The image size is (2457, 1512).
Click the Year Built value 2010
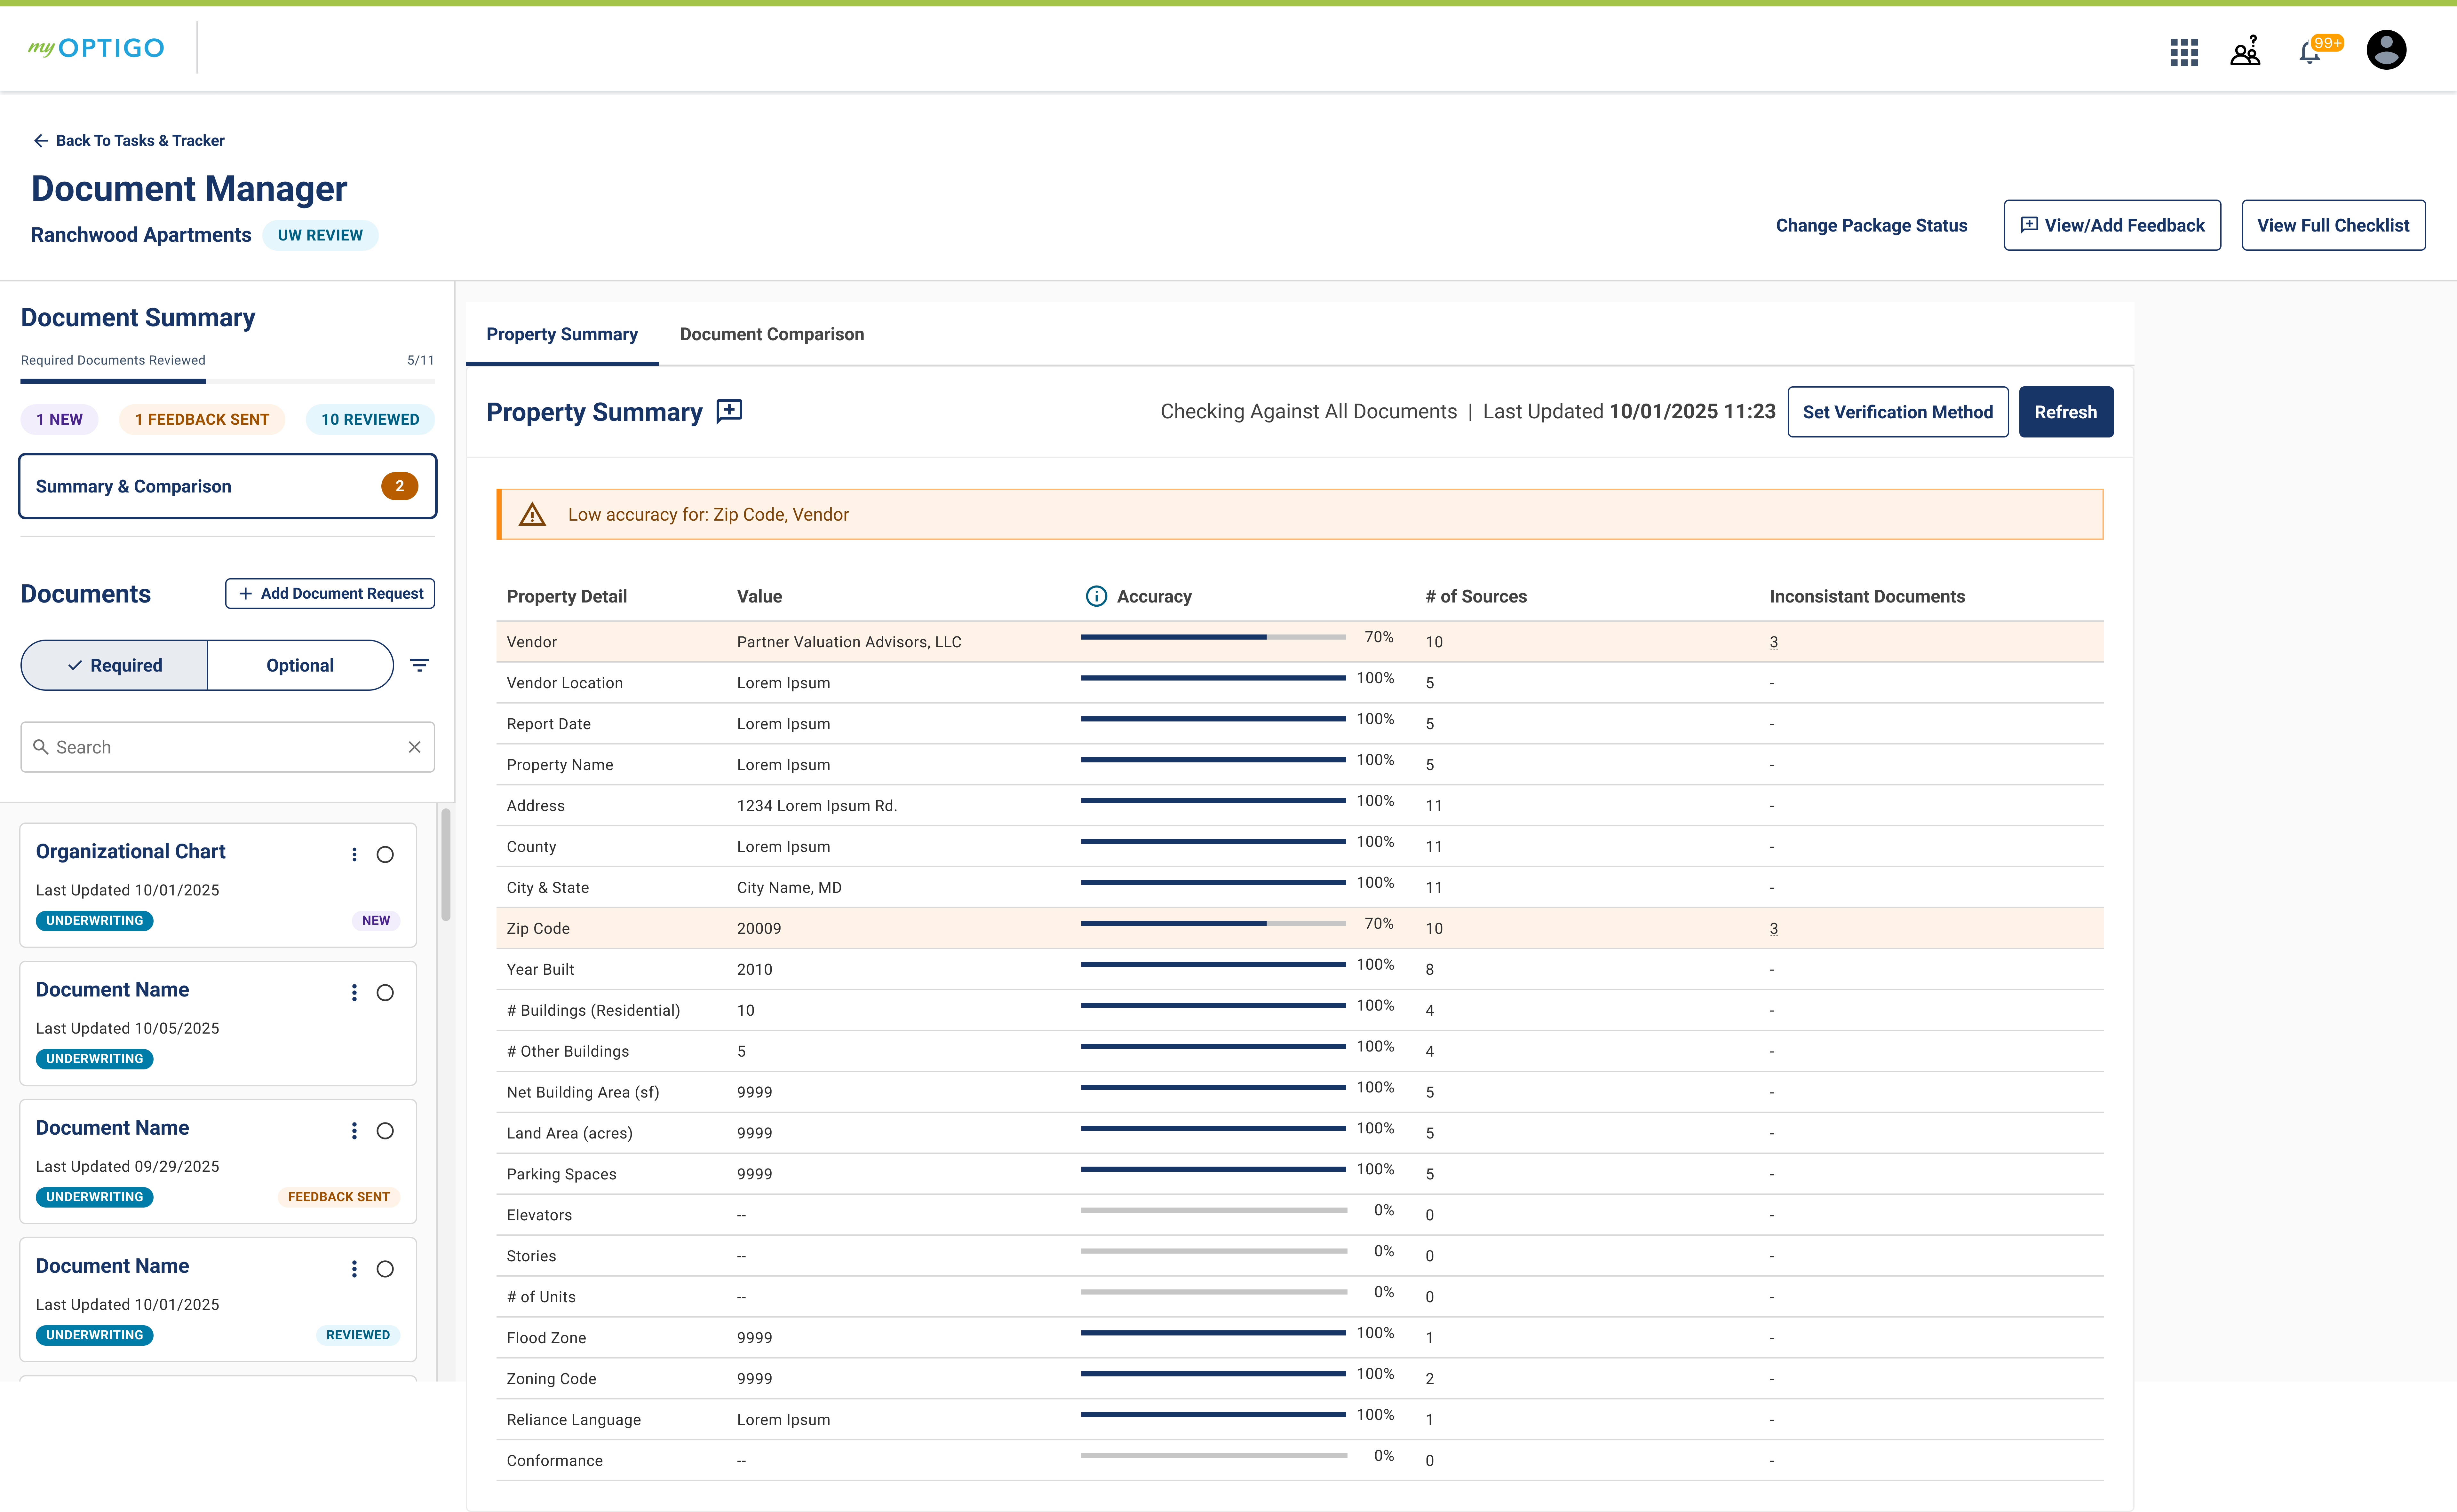click(755, 970)
